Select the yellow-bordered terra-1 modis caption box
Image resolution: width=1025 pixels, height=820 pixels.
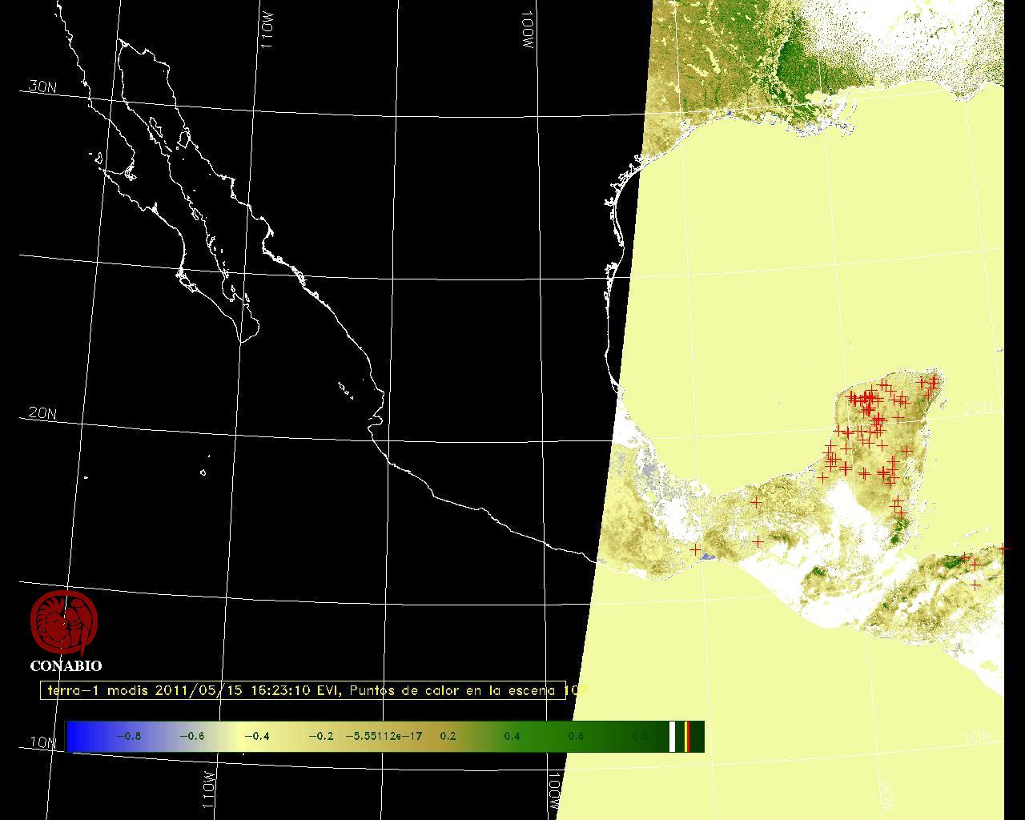tap(303, 690)
